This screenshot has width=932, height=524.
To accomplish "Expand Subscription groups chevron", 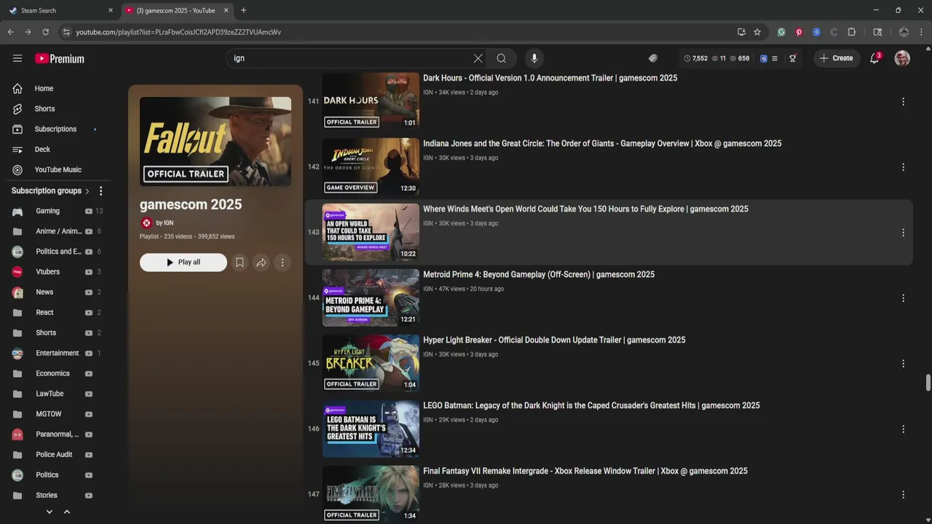I will click(x=87, y=191).
